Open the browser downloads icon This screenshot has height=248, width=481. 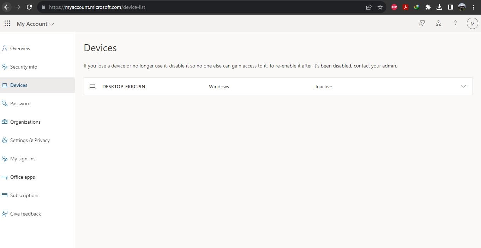[x=439, y=7]
